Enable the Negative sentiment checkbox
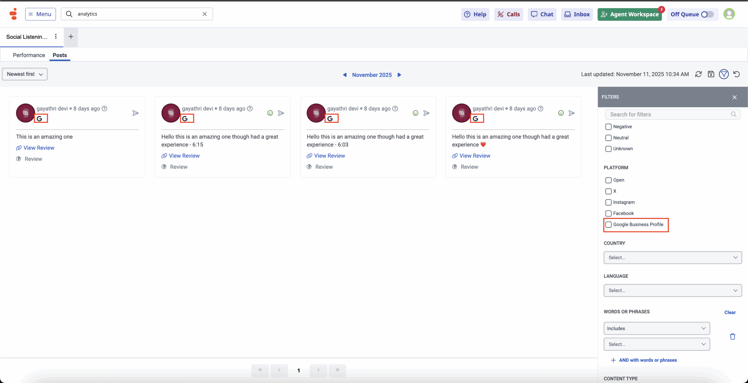This screenshot has width=748, height=383. (x=608, y=127)
